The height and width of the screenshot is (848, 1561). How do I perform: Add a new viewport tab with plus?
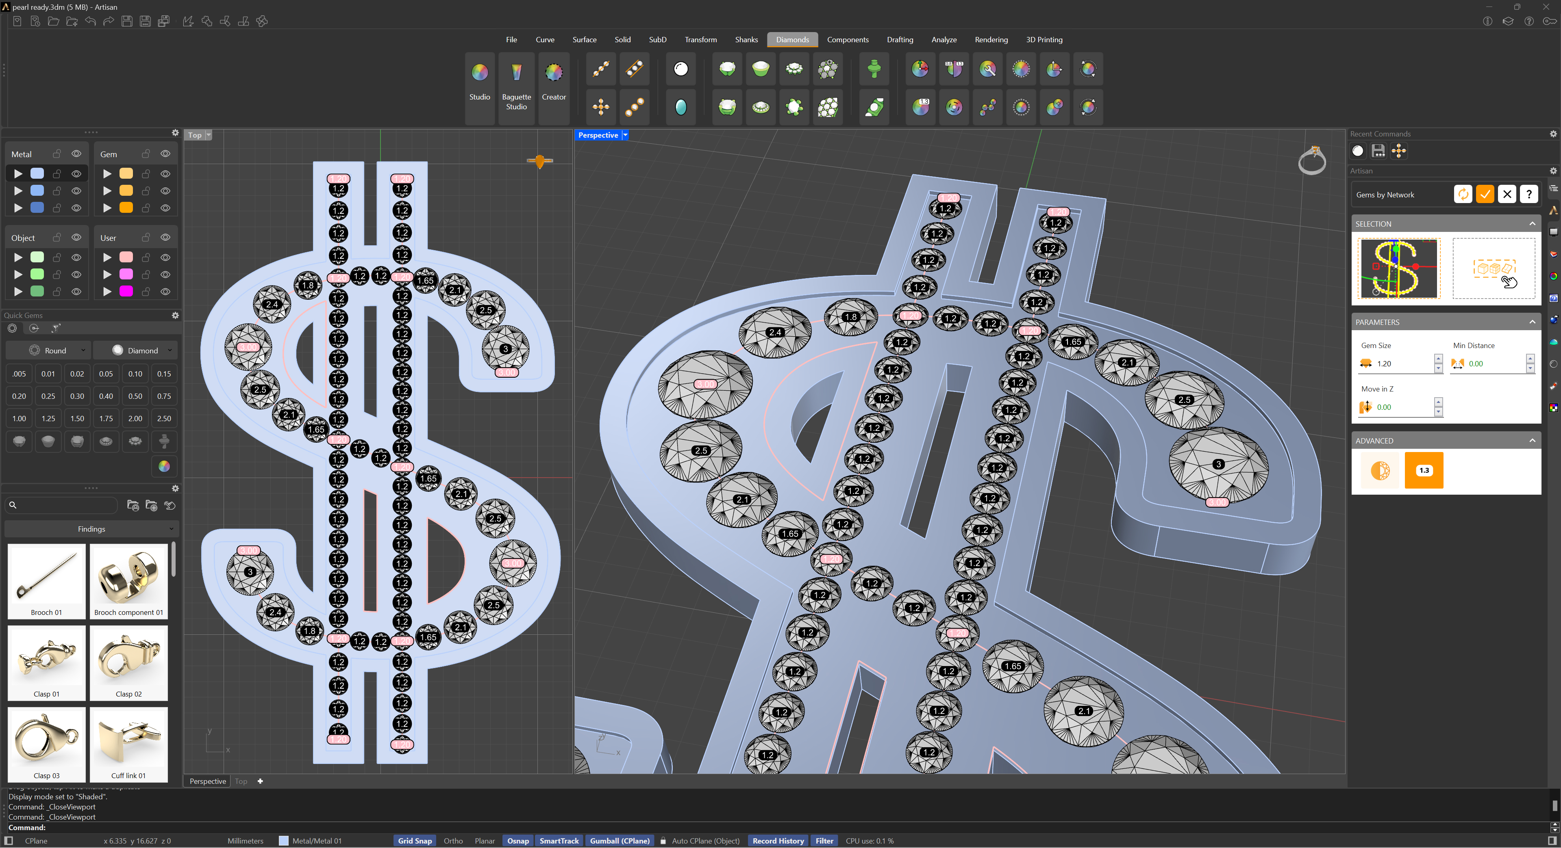tap(260, 781)
